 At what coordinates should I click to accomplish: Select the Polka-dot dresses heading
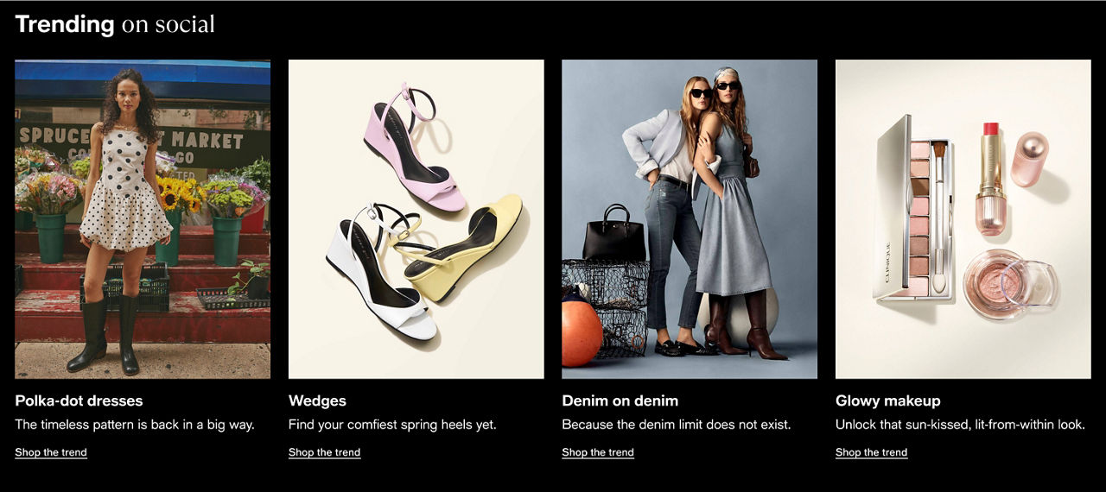pyautogui.click(x=79, y=401)
